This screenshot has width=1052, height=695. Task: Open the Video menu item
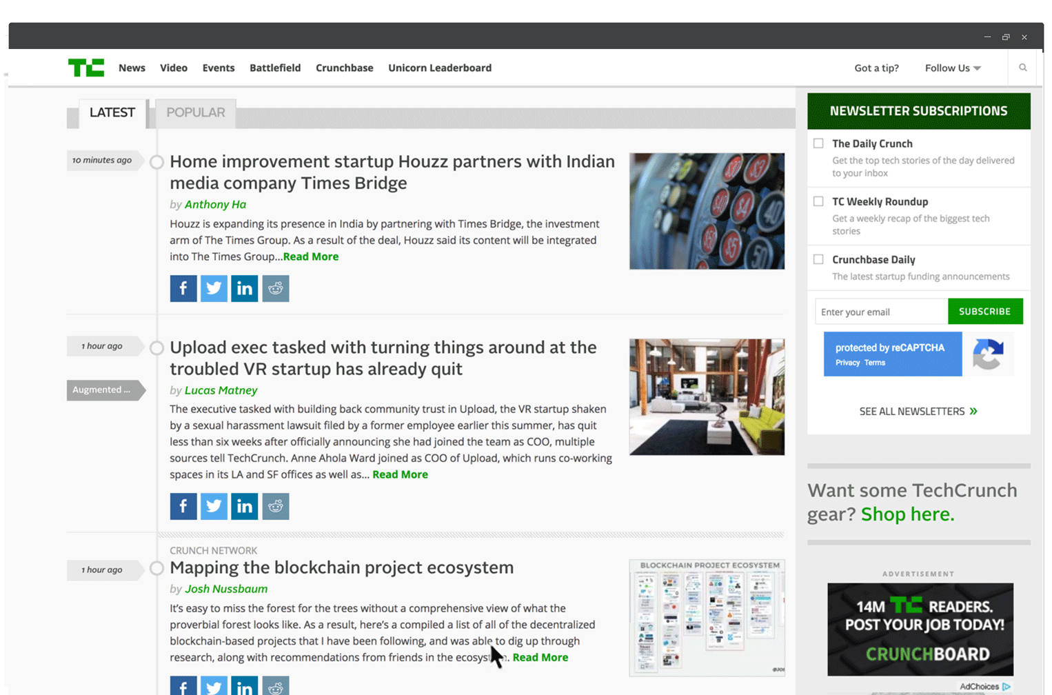tap(174, 68)
